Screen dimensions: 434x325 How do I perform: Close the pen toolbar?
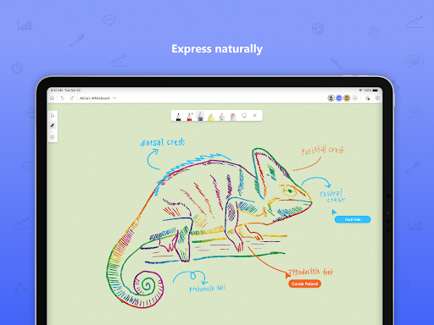pos(255,115)
